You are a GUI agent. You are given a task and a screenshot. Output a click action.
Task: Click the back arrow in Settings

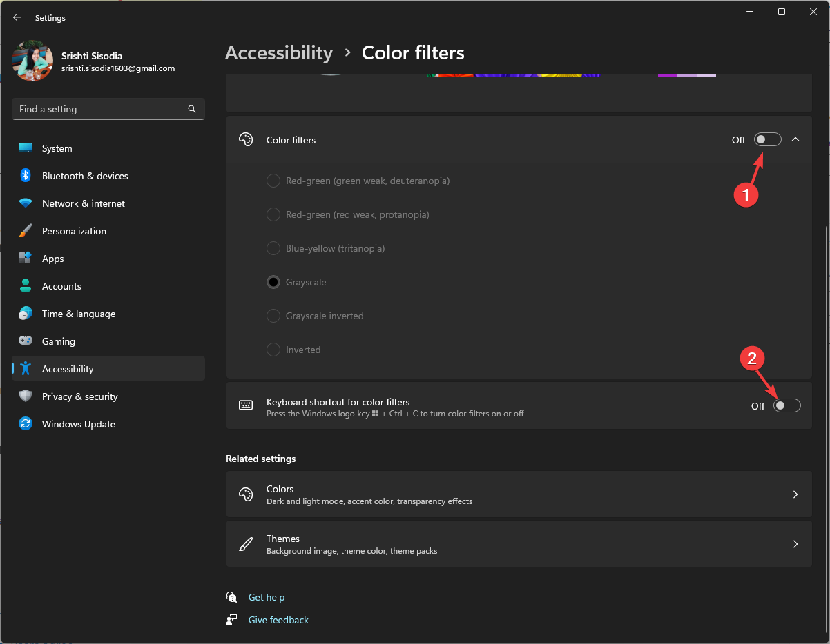(17, 17)
